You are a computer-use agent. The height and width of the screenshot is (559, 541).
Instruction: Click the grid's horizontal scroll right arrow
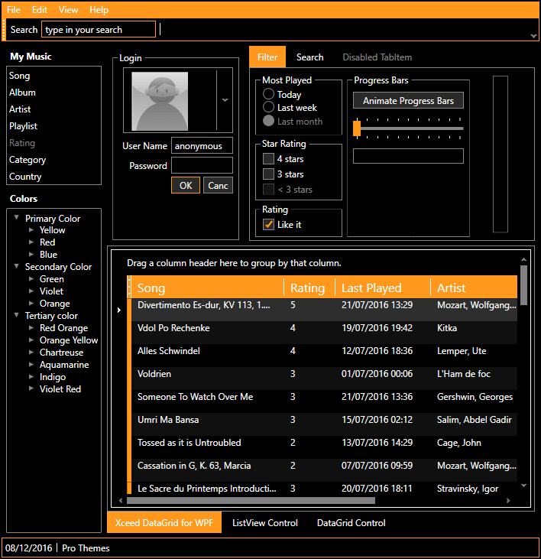click(x=510, y=501)
